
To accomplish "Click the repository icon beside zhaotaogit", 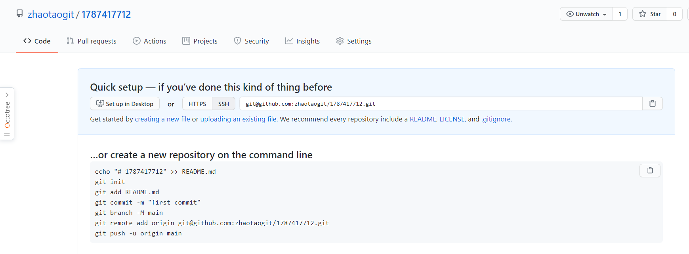I will [x=19, y=14].
